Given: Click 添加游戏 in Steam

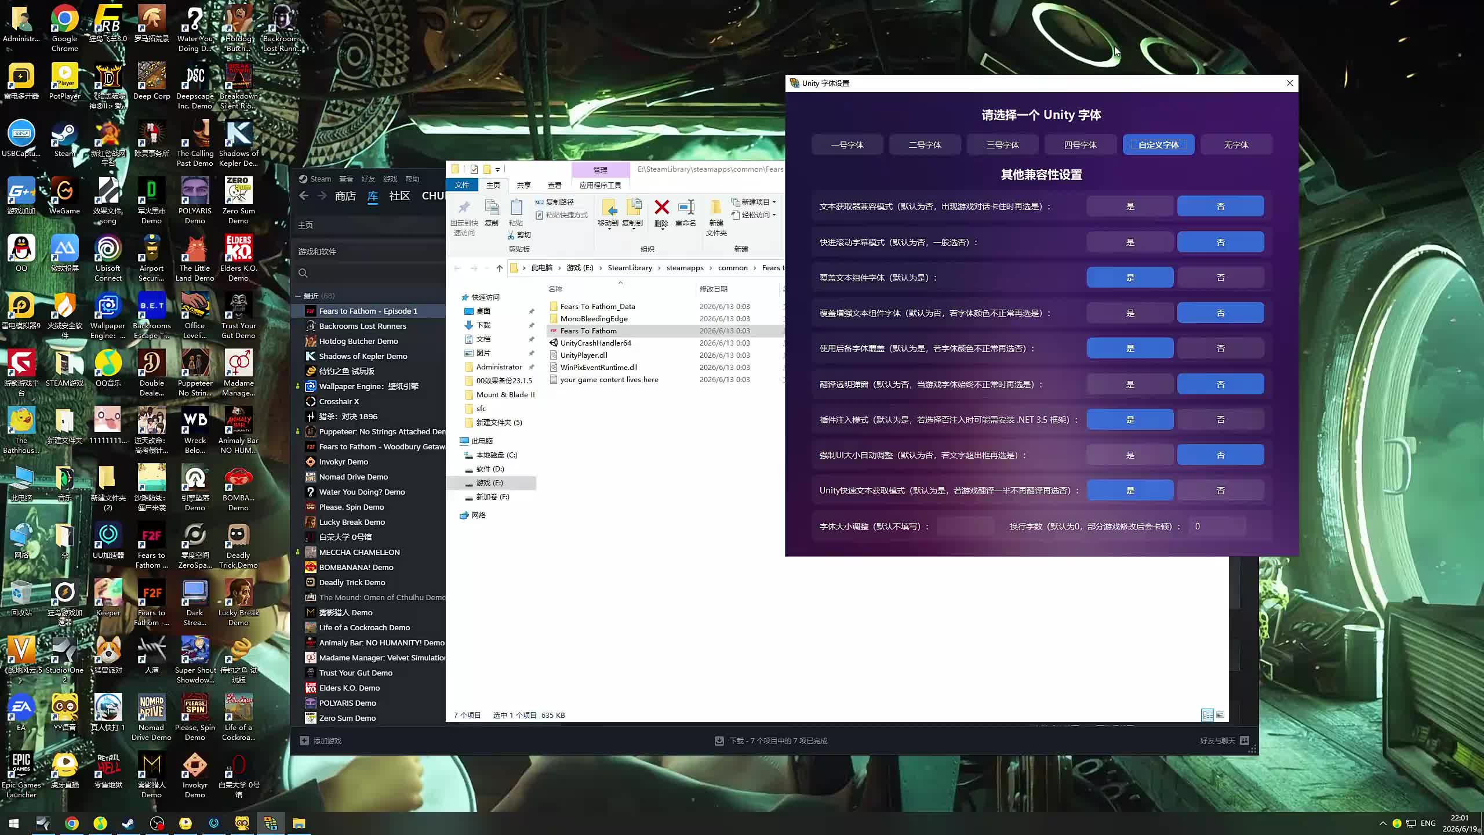Looking at the screenshot, I should tap(321, 740).
